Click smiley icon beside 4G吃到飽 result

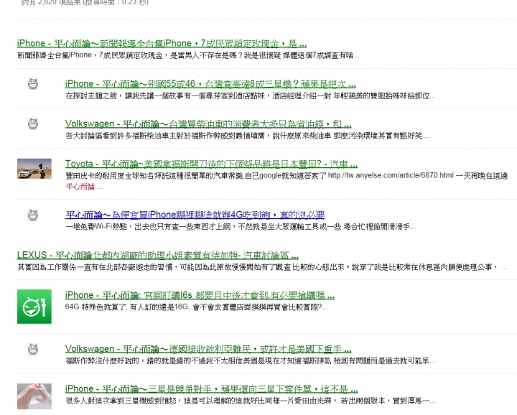point(32,215)
